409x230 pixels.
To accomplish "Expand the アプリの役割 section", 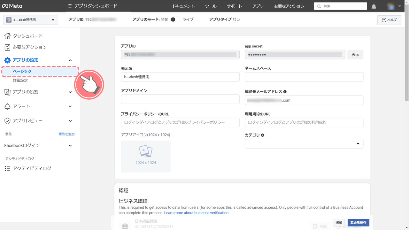I will [70, 92].
